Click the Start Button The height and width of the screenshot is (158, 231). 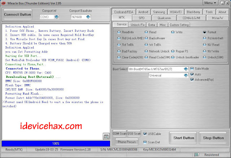click(x=184, y=138)
